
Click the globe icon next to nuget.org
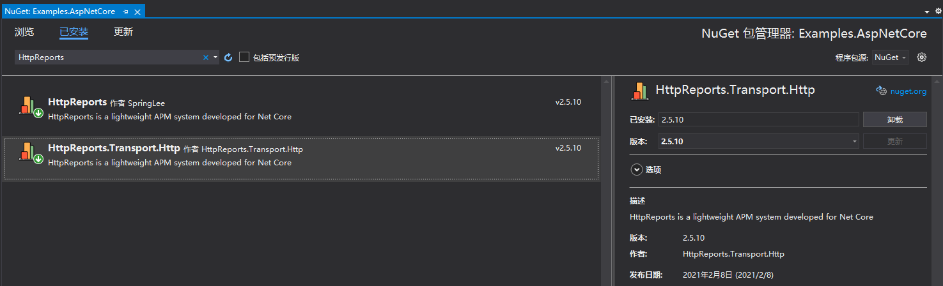[x=881, y=91]
